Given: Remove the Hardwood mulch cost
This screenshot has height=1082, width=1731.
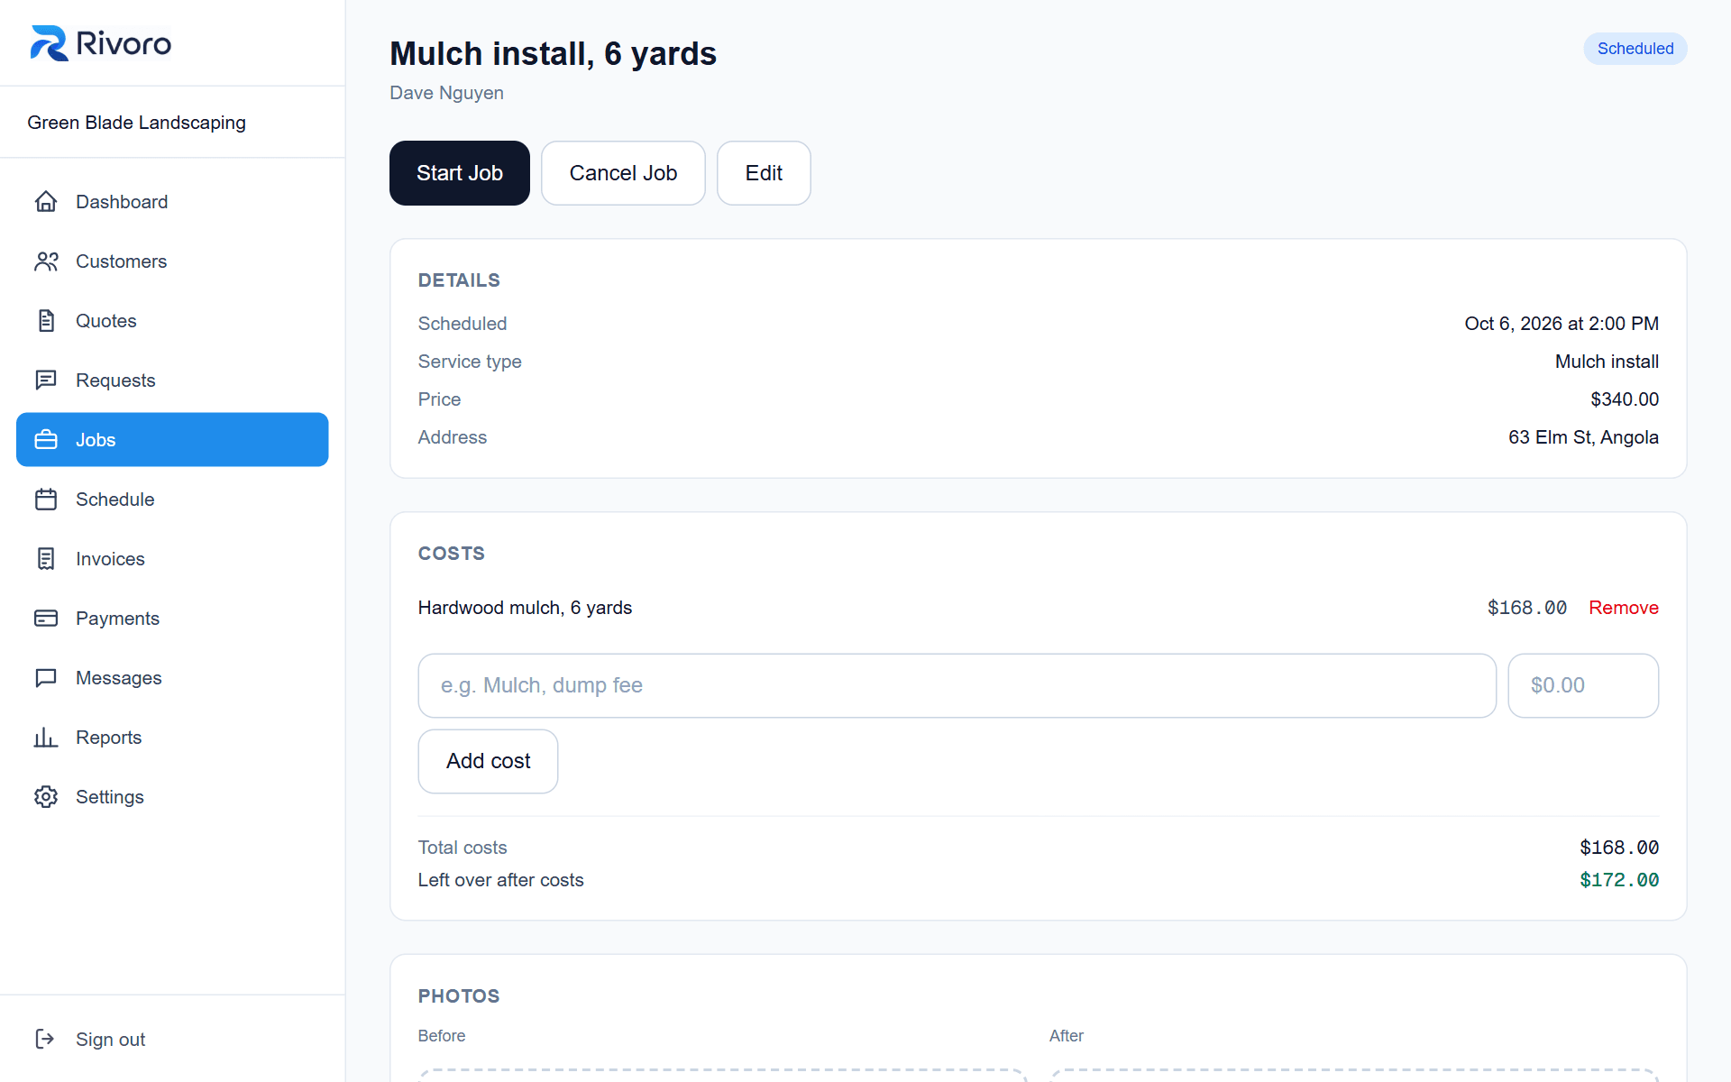Looking at the screenshot, I should pos(1623,608).
